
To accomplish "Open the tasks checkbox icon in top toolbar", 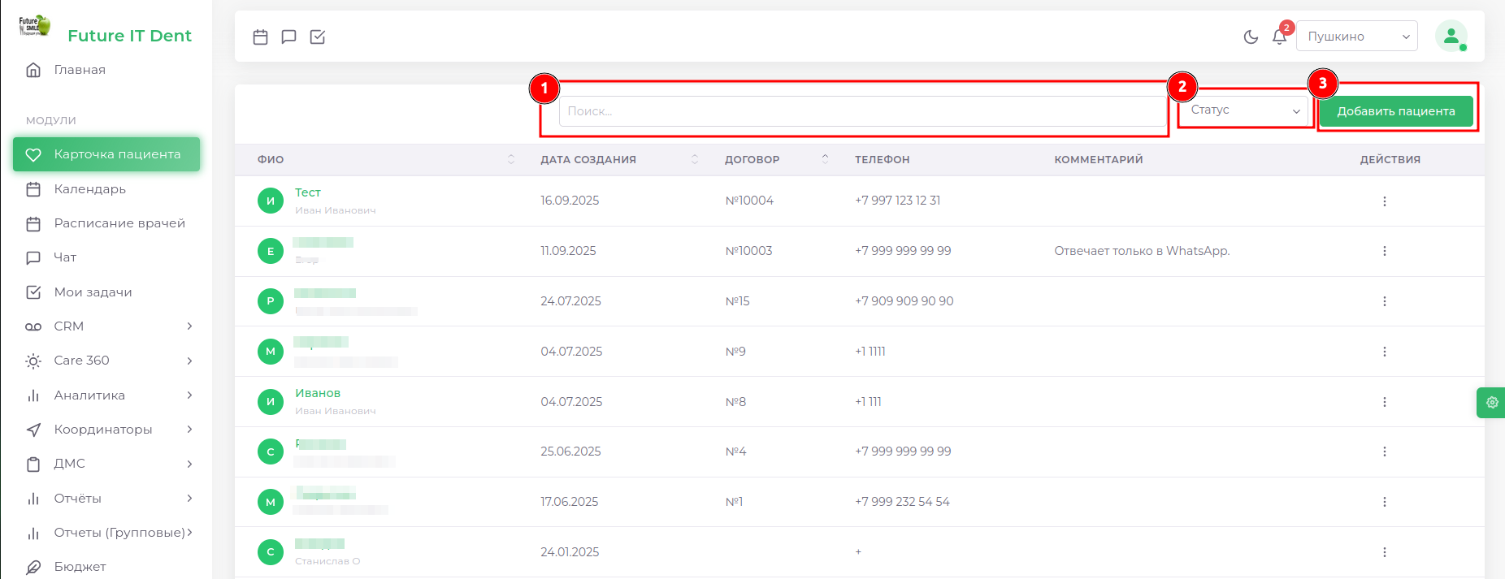I will click(318, 37).
